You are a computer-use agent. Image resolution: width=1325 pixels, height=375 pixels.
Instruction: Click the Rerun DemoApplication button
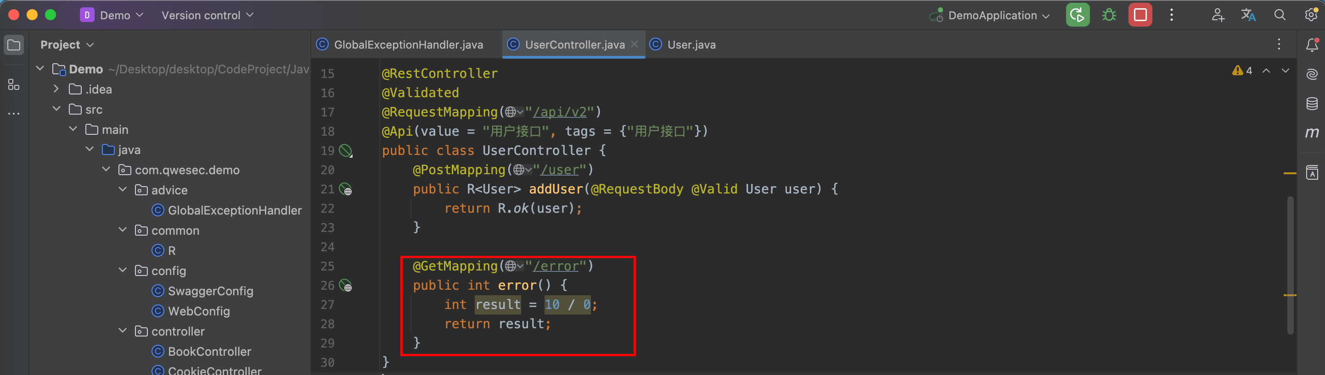1077,15
